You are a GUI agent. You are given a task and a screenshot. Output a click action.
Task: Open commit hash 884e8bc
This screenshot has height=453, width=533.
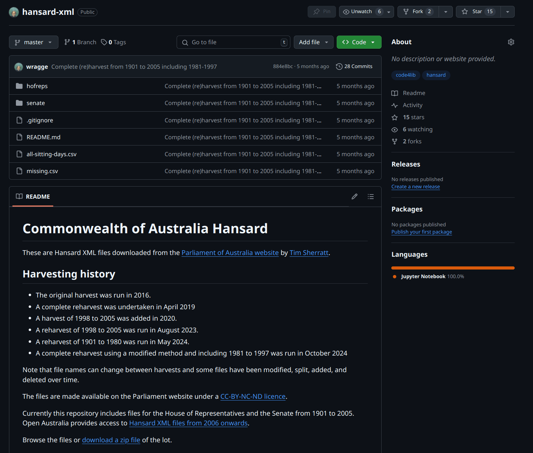click(283, 66)
